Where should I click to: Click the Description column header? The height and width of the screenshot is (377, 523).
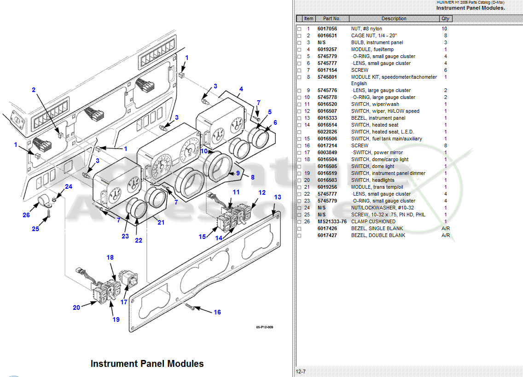(394, 19)
